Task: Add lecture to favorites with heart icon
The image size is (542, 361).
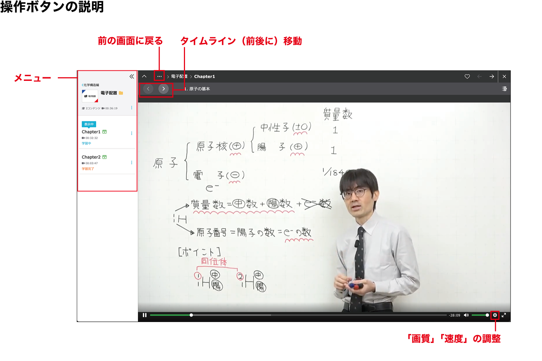Action: tap(467, 77)
